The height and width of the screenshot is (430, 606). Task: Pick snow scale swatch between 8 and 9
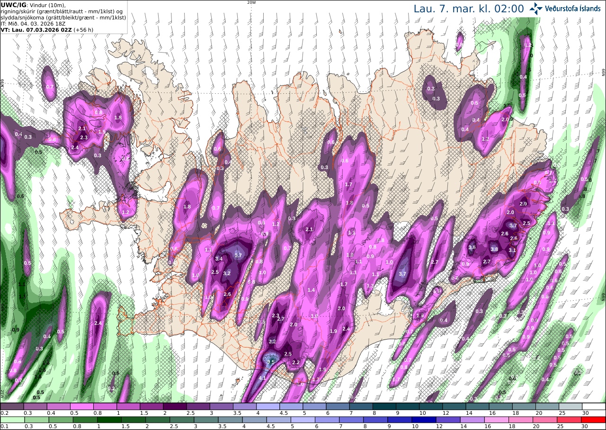(384, 406)
